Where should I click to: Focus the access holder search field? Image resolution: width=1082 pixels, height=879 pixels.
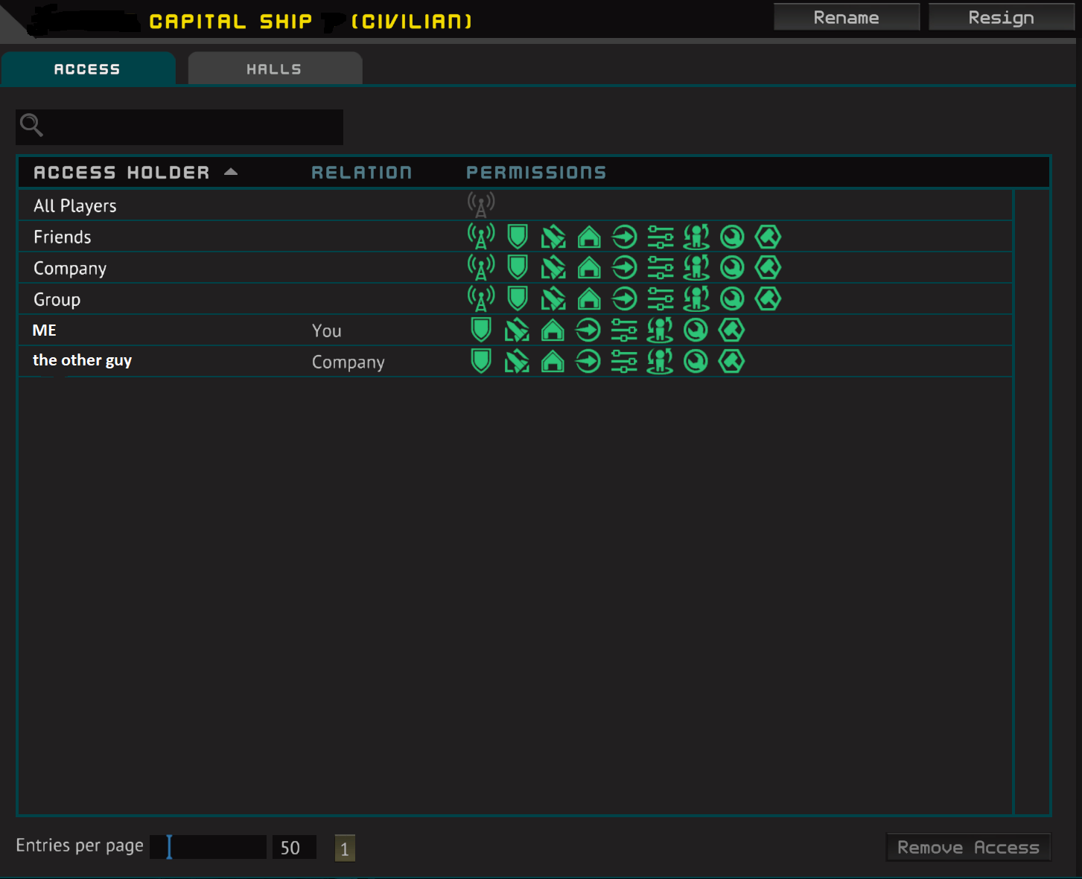coord(179,127)
